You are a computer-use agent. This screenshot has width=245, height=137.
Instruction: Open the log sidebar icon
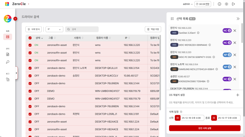[8, 79]
